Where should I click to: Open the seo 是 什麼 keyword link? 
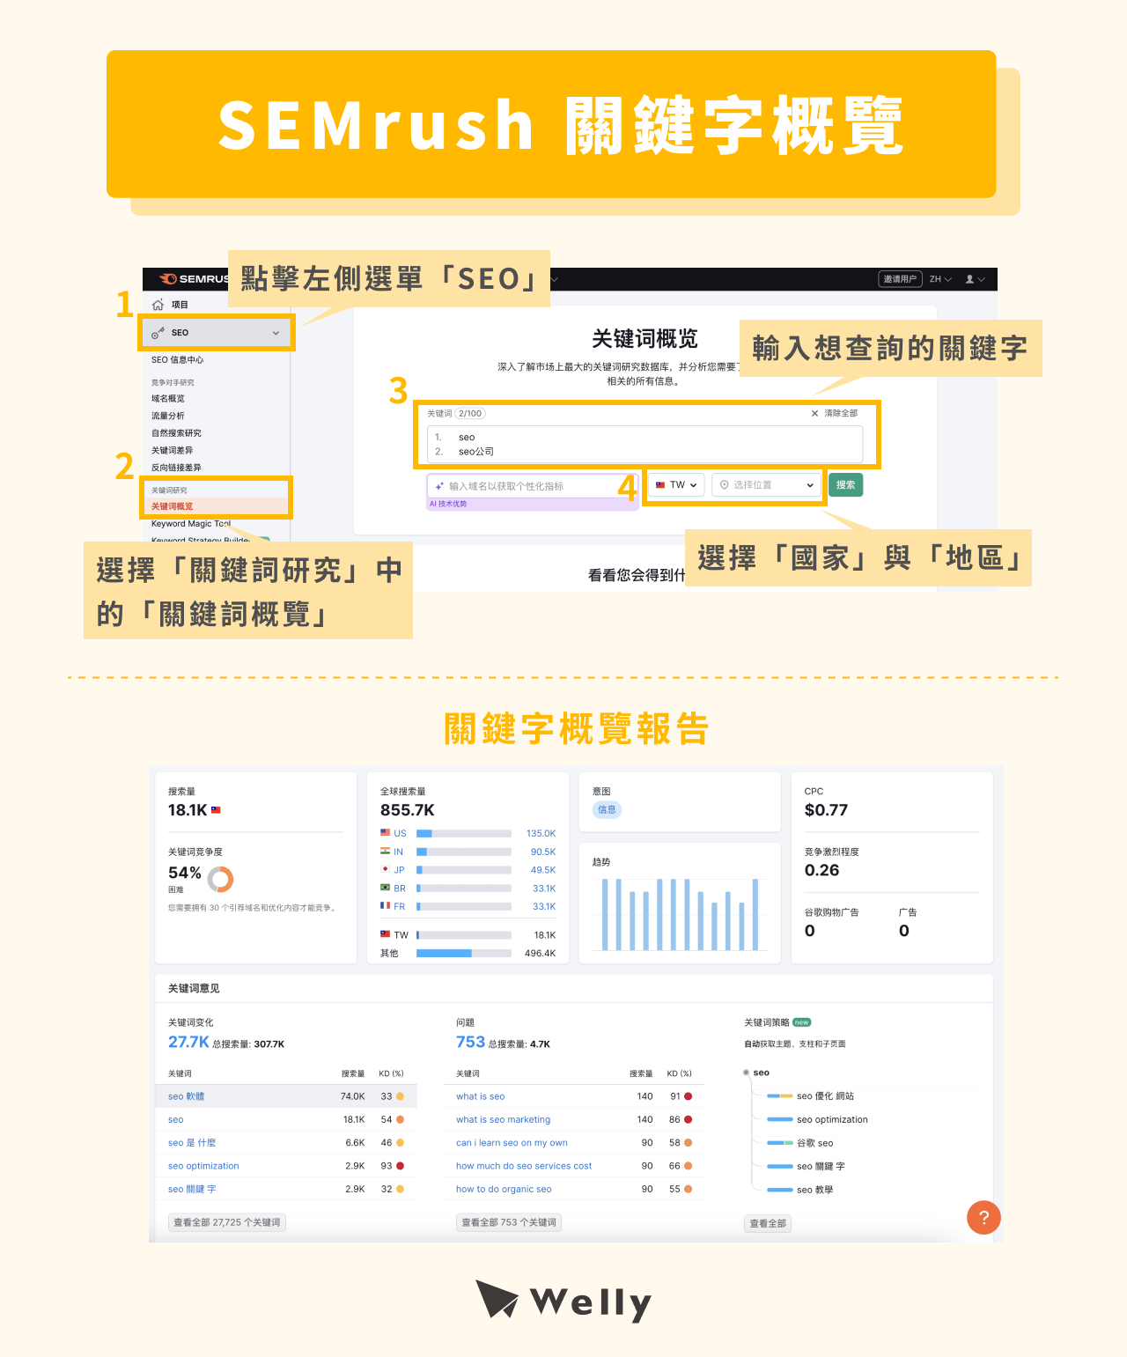click(192, 1143)
